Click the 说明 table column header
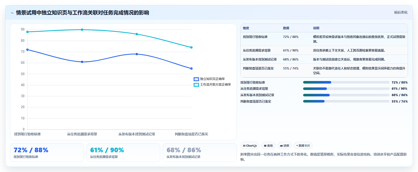The image size is (418, 172). click(316, 28)
